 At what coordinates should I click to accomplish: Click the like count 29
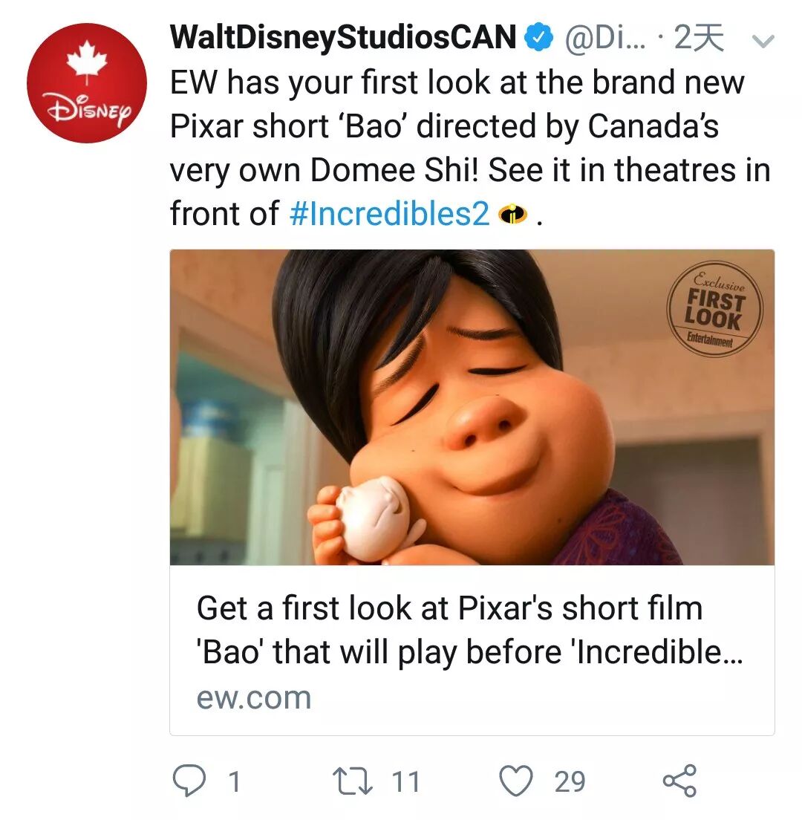tap(570, 781)
